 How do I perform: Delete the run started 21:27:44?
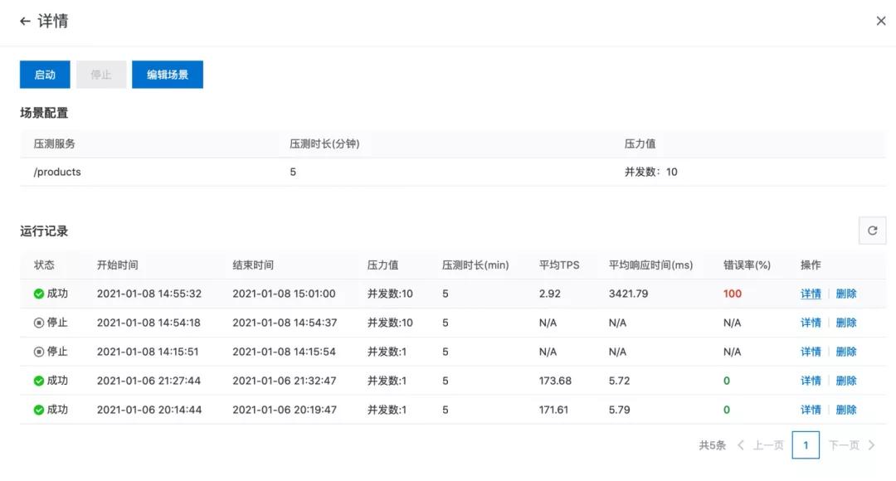845,381
